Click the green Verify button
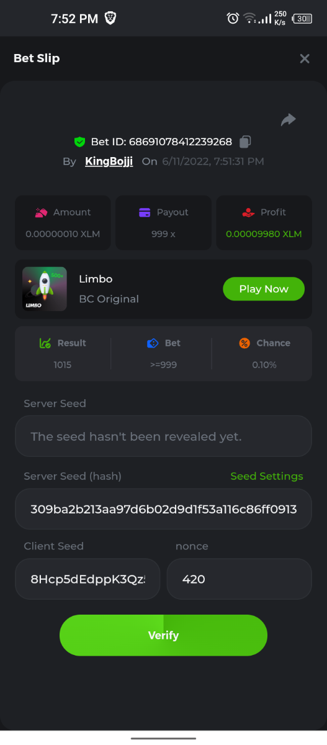The height and width of the screenshot is (745, 327). pyautogui.click(x=163, y=635)
